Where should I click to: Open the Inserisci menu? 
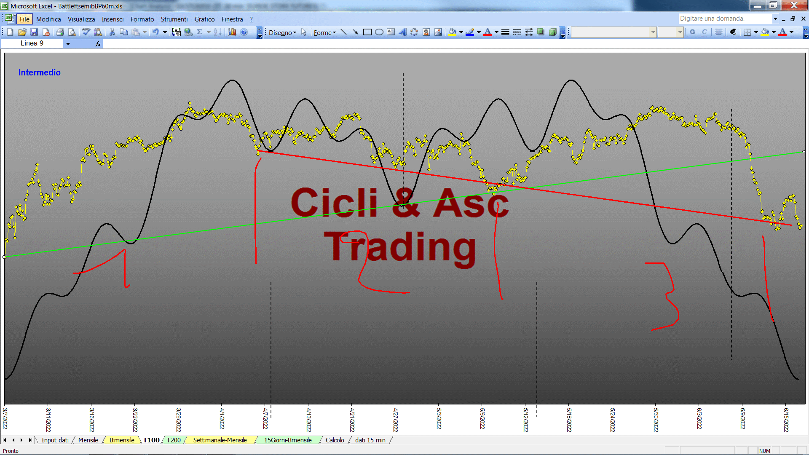[113, 19]
